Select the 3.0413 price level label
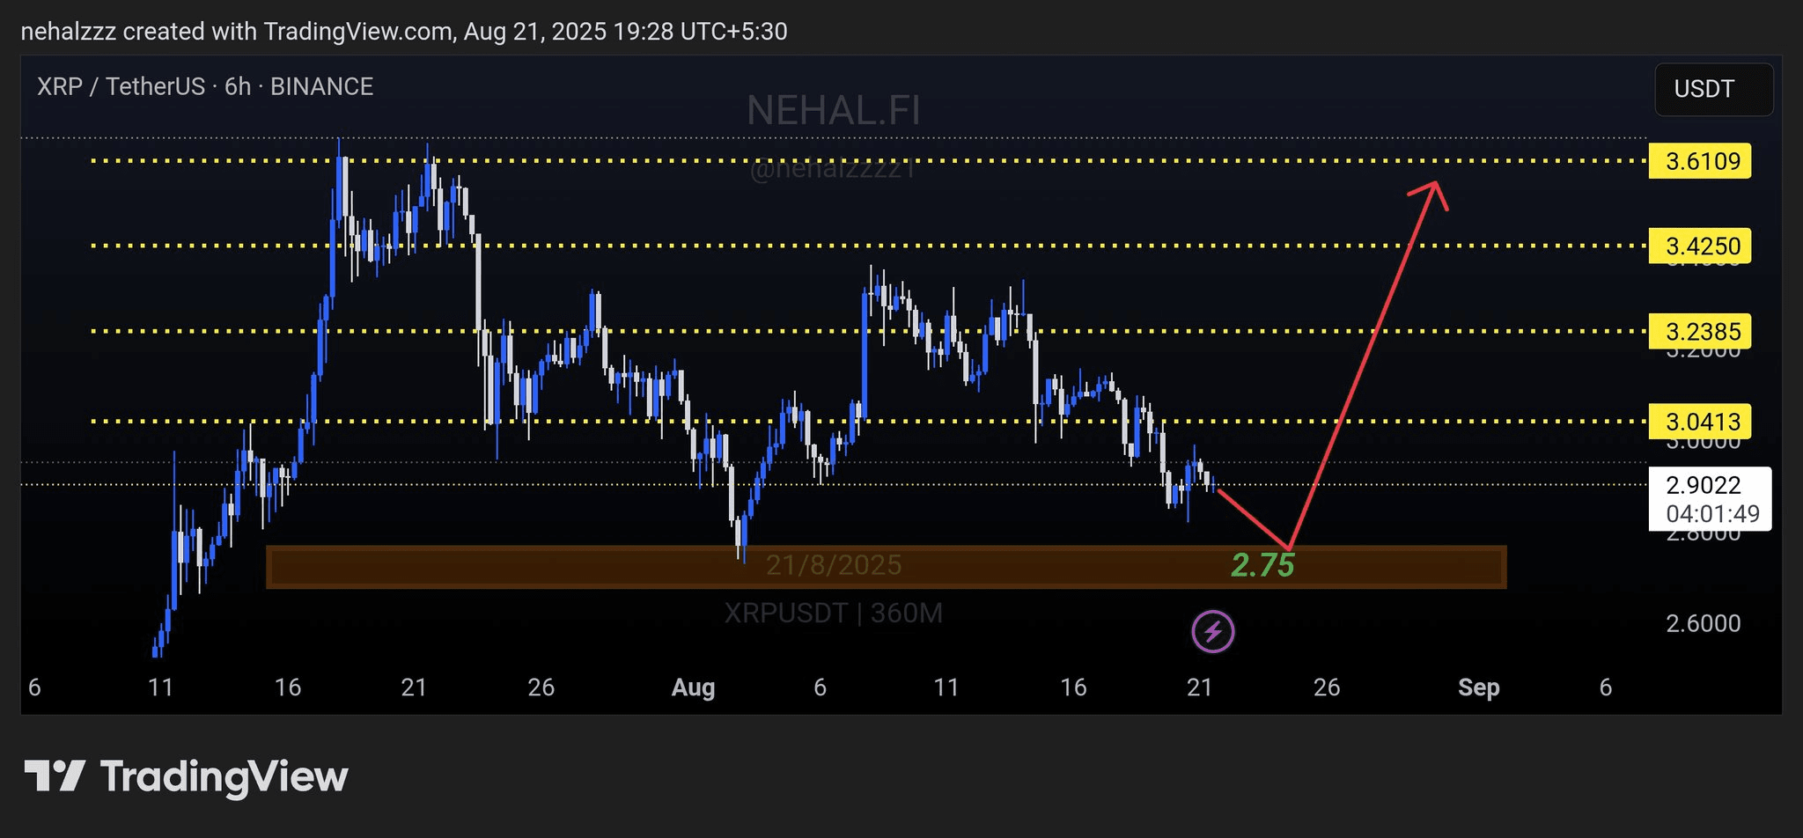Image resolution: width=1803 pixels, height=838 pixels. (1700, 422)
